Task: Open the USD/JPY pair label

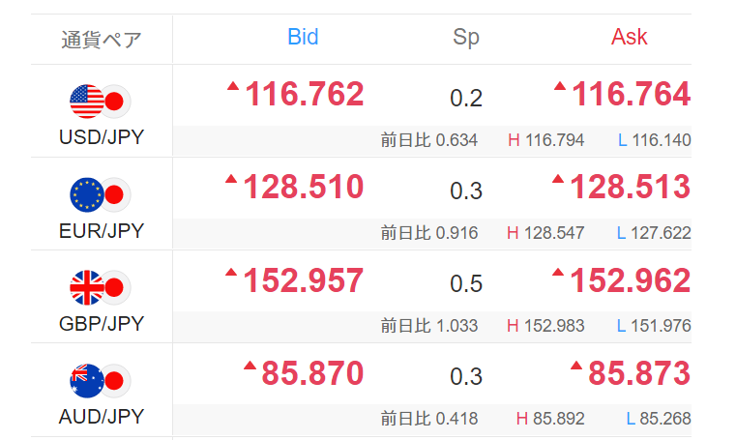Action: tap(101, 137)
